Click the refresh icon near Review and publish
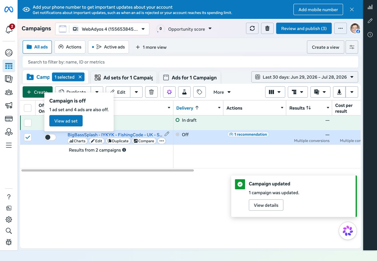 coord(252,28)
